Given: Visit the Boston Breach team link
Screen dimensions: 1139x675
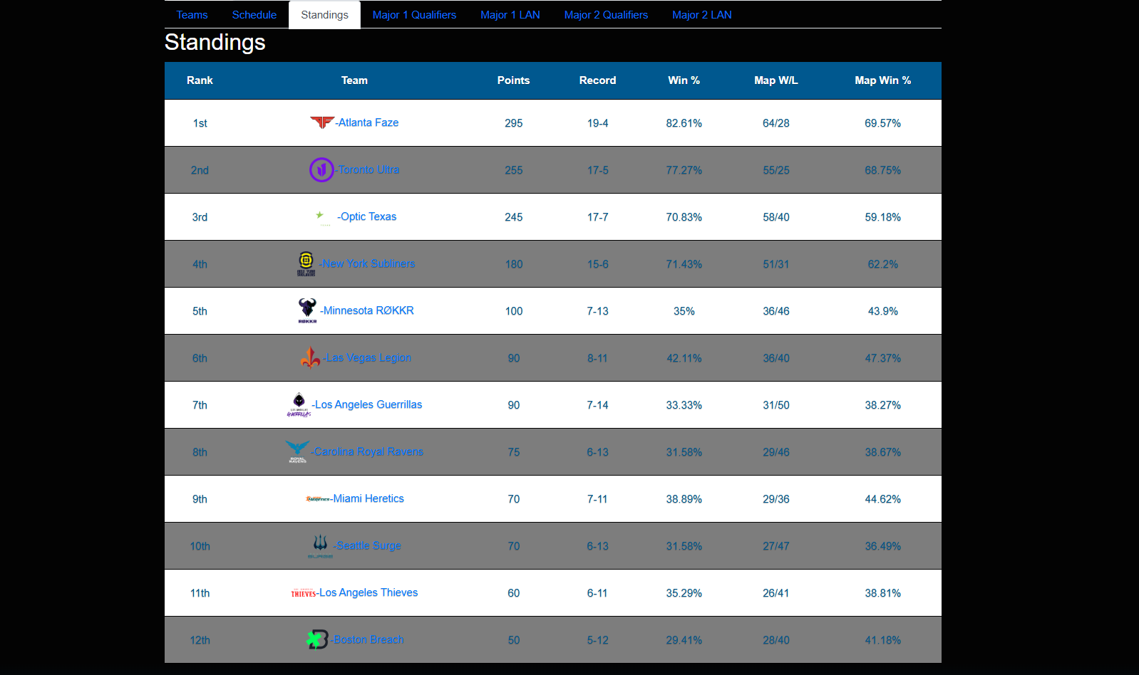Looking at the screenshot, I should 367,639.
